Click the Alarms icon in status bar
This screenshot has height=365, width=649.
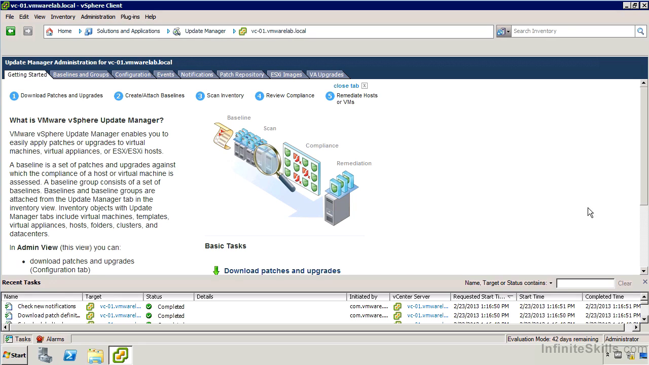pos(40,339)
